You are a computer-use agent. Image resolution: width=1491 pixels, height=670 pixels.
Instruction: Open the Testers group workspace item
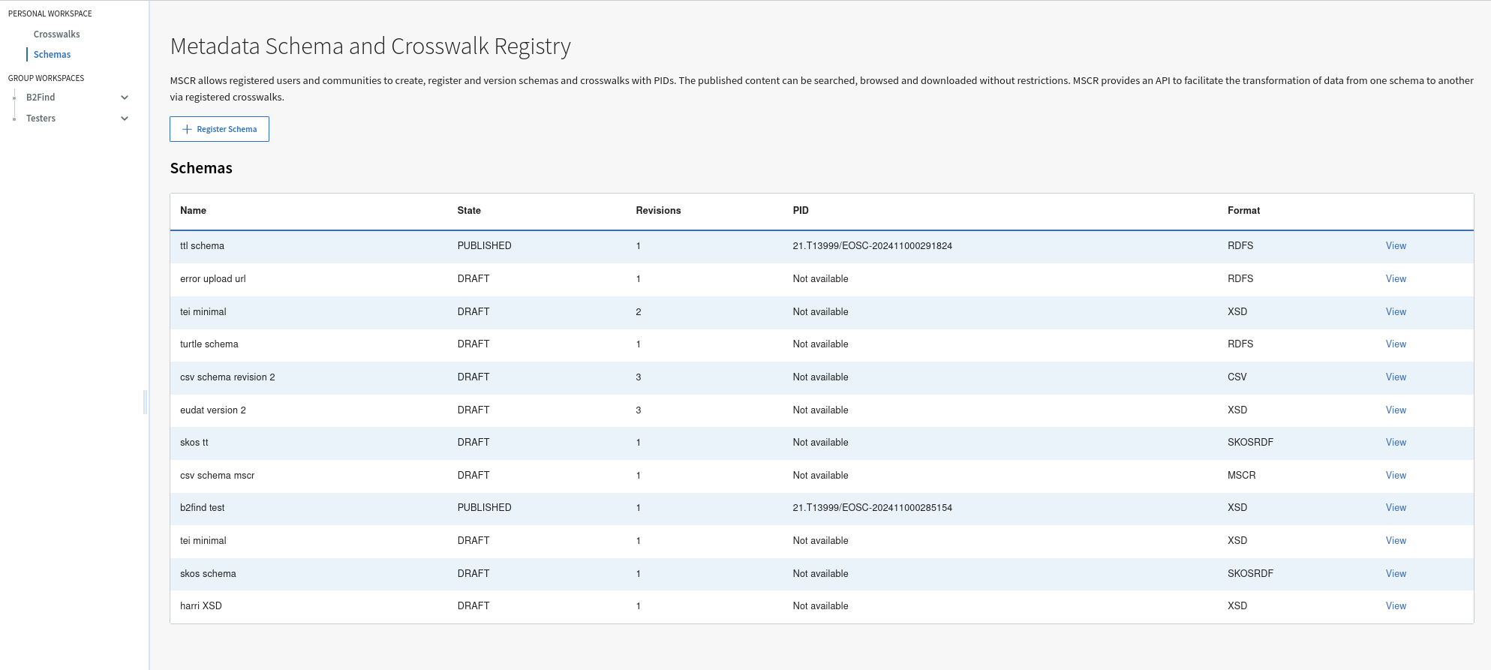coord(41,119)
